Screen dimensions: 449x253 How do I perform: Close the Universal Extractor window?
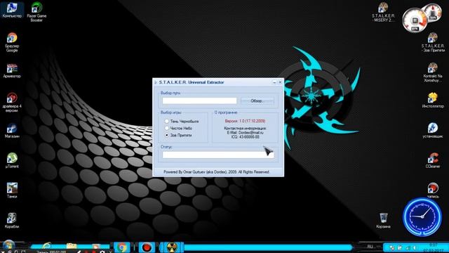coord(280,82)
